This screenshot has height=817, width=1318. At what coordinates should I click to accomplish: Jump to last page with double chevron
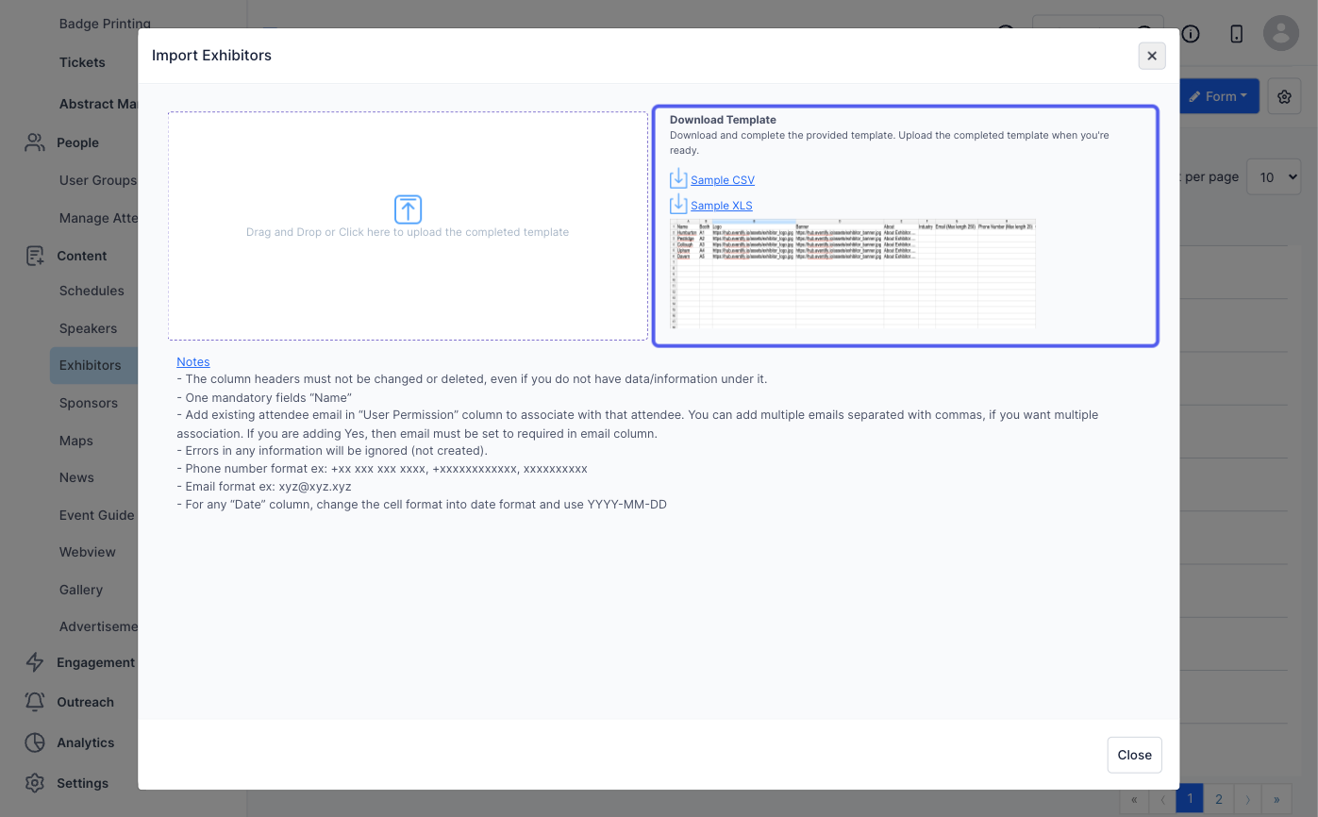(1276, 799)
